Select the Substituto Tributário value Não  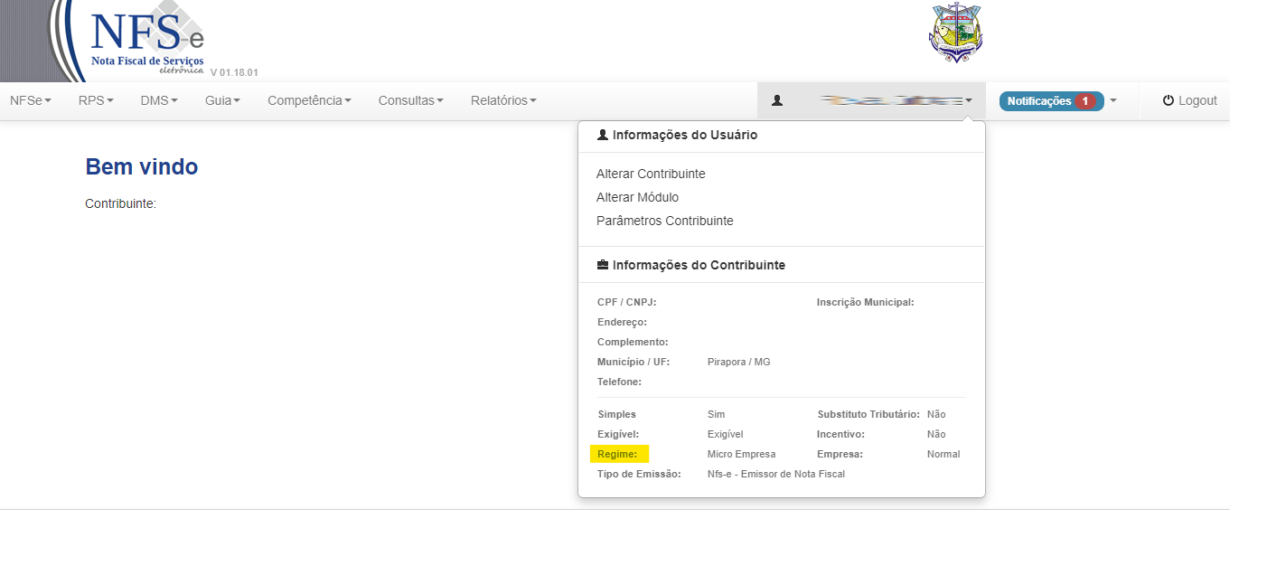coord(934,413)
